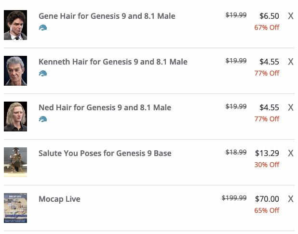Remove Ned Hair item with X

coord(291,107)
